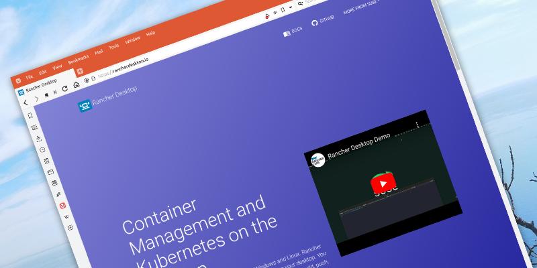Screen dimensions: 537x268
Task: Click the Back navigation arrow
Action: (26, 103)
